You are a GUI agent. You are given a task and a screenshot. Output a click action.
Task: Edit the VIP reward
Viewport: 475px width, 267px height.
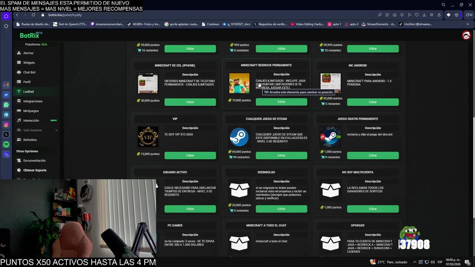coord(190,155)
